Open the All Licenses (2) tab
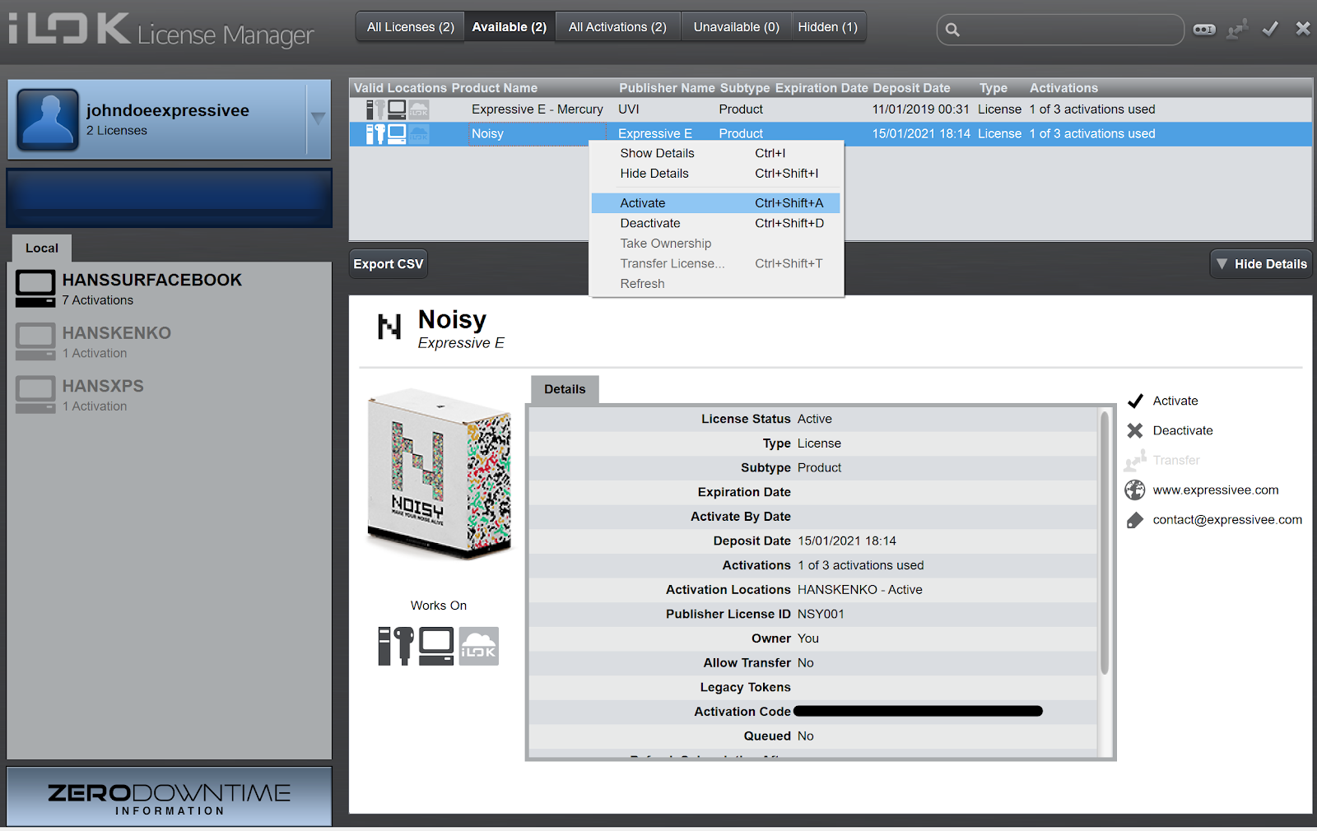The image size is (1317, 831). [411, 27]
